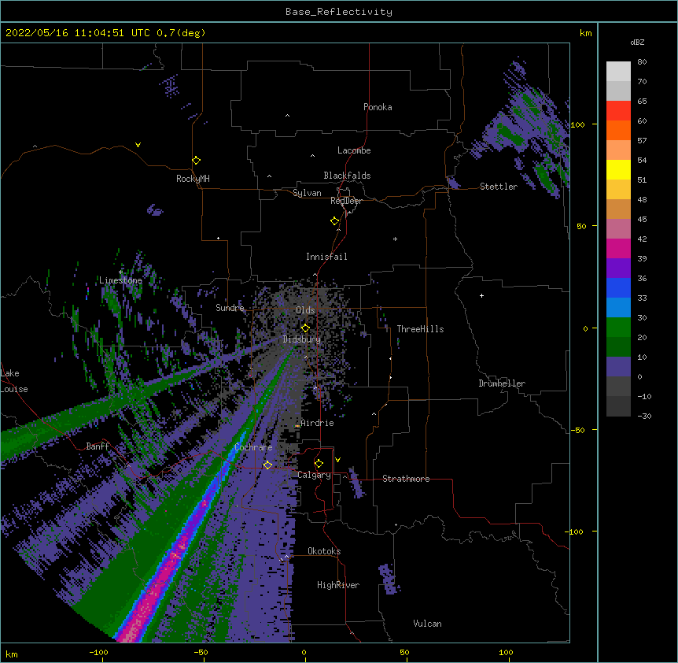The width and height of the screenshot is (678, 663).
Task: Click the yellow radar site marker near Olds
Action: coord(305,328)
